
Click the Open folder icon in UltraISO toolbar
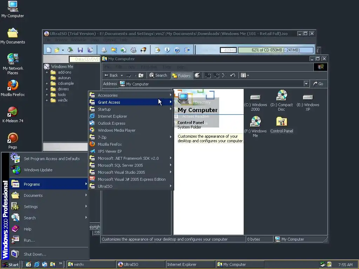click(57, 50)
